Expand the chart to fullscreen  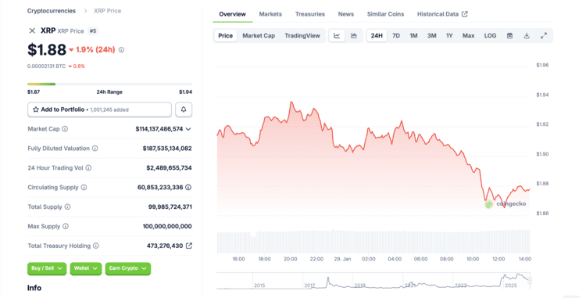tap(544, 36)
